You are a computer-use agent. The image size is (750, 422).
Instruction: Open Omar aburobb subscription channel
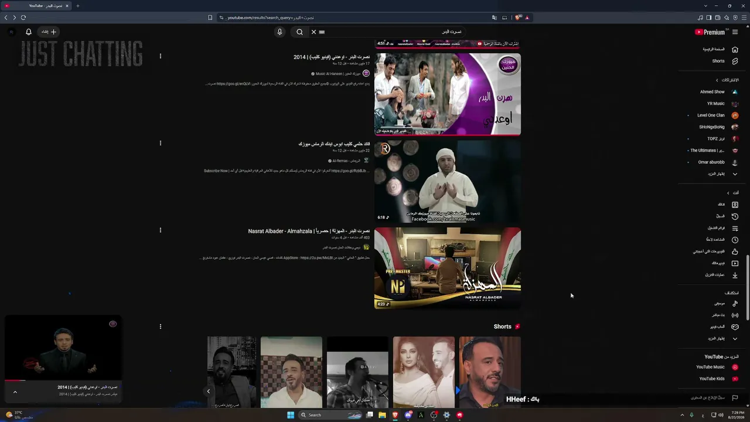tap(718, 162)
